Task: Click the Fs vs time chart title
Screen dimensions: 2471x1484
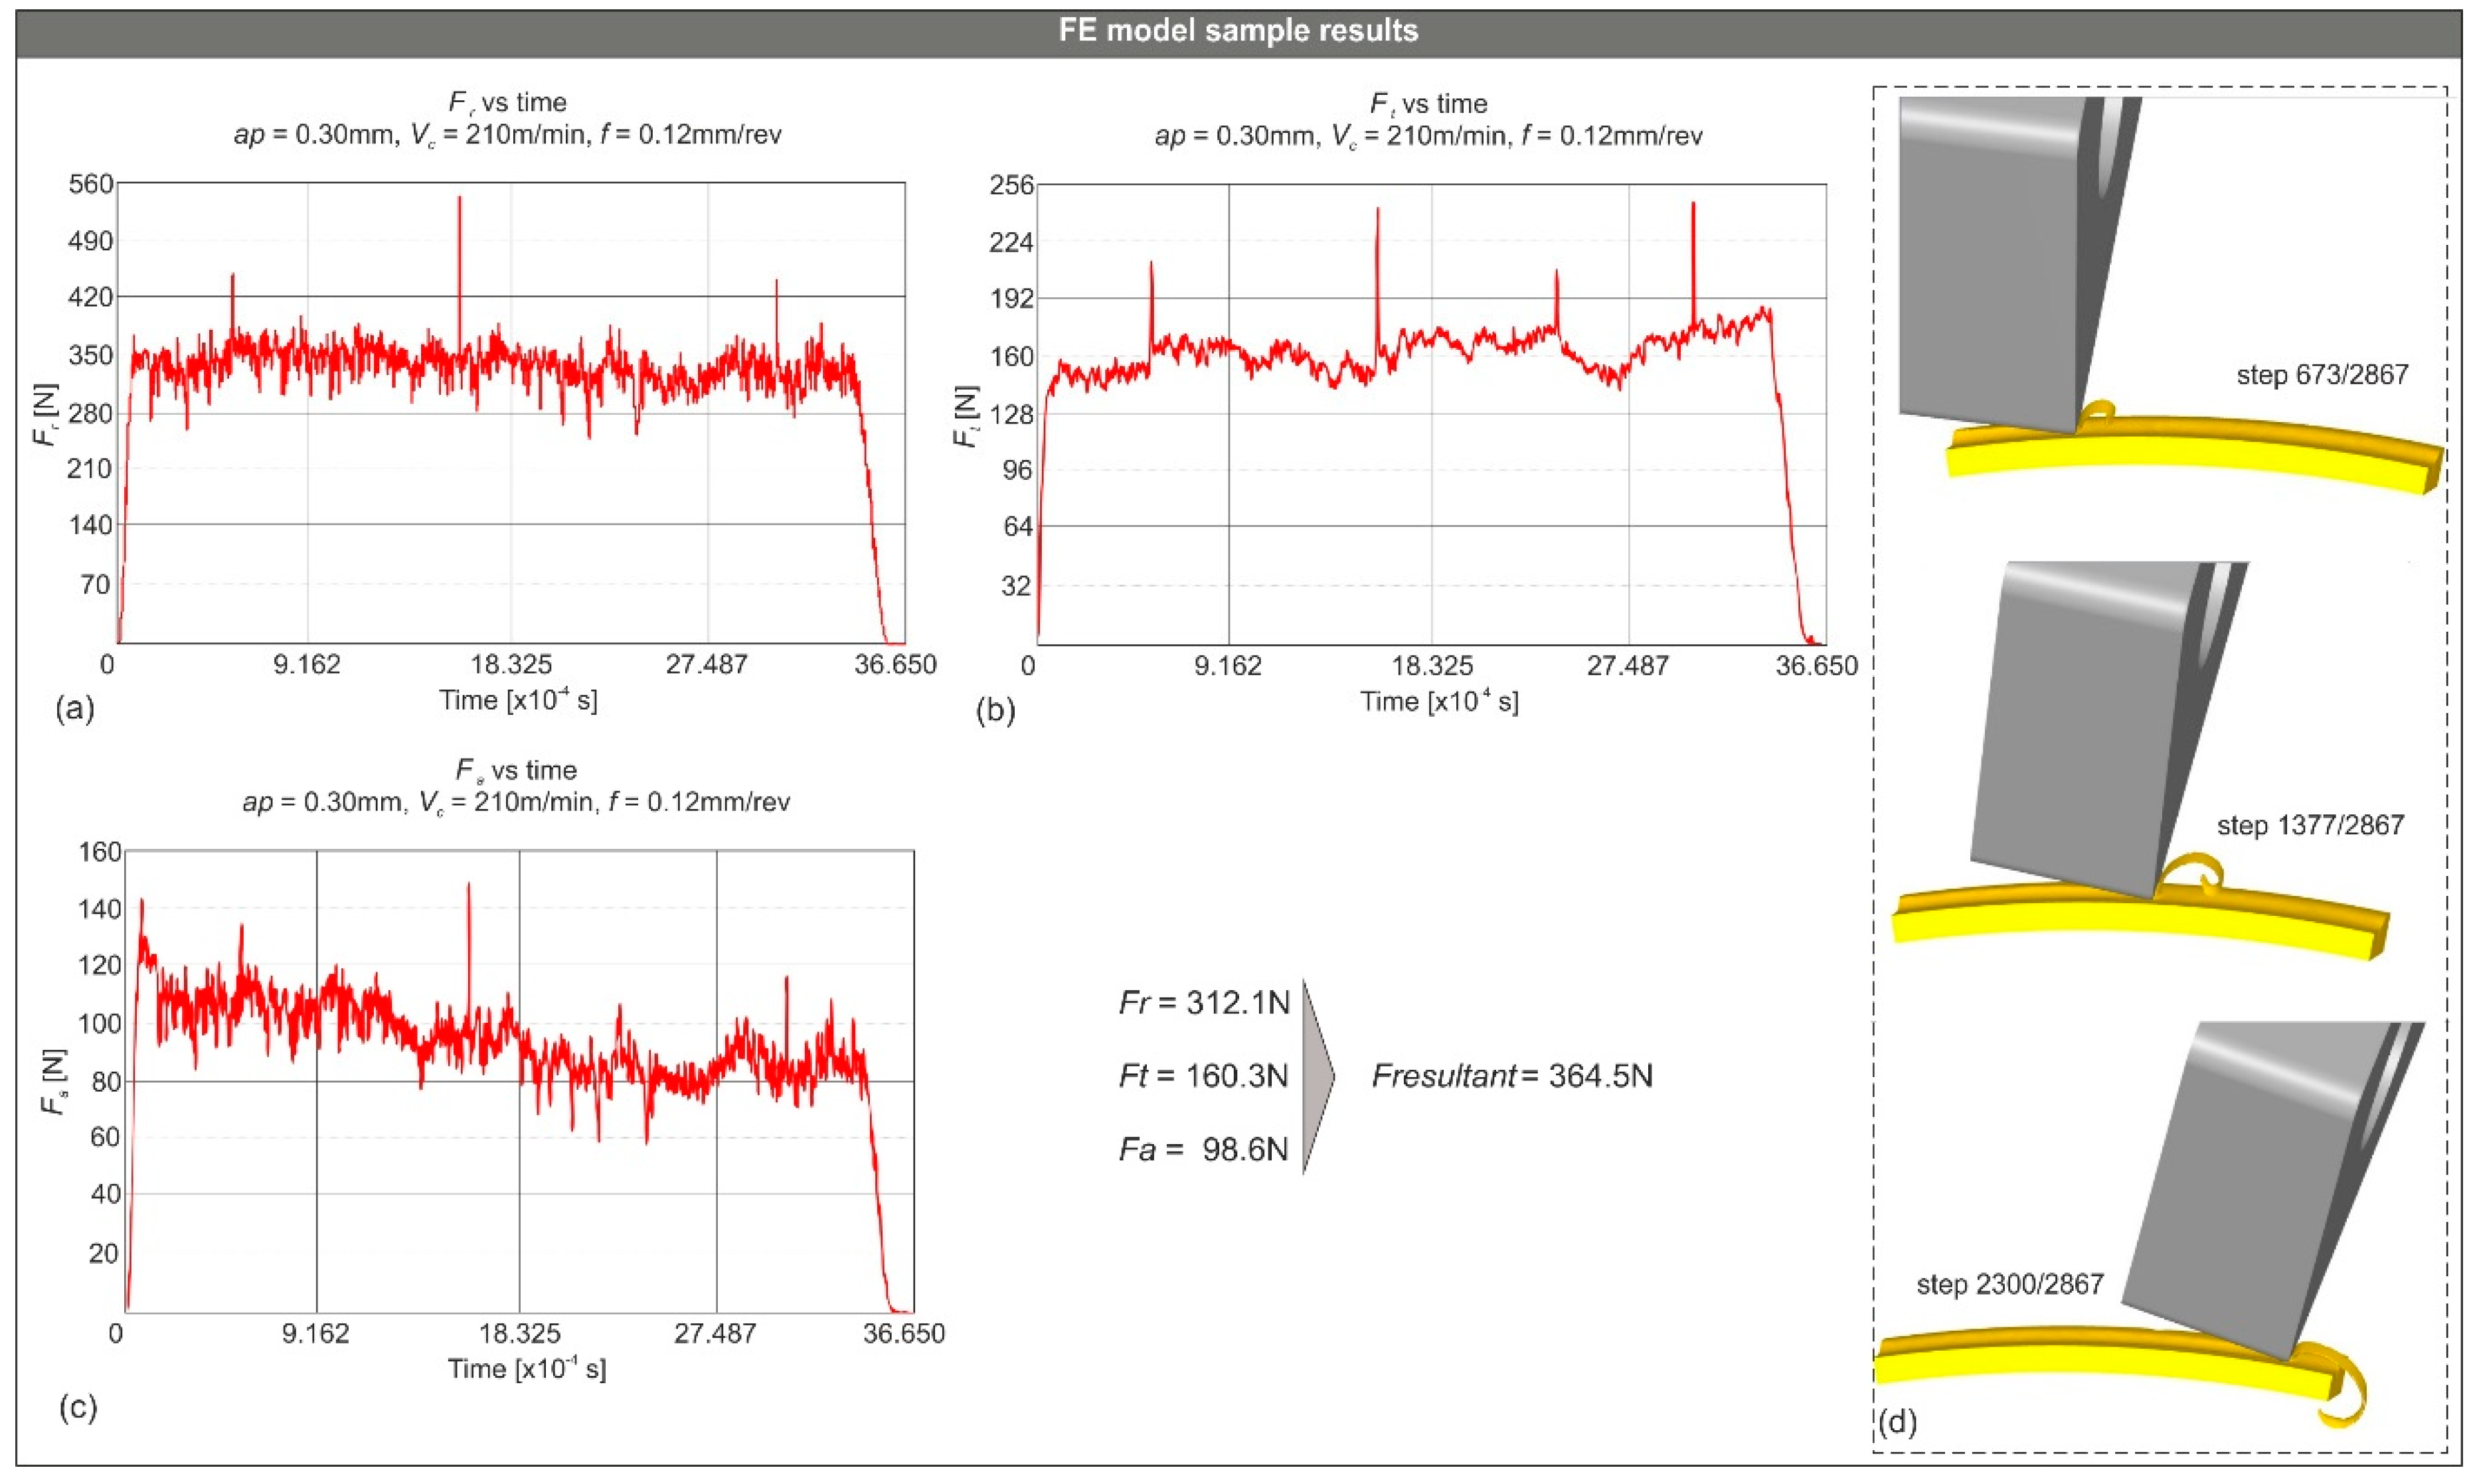Action: click(x=515, y=770)
